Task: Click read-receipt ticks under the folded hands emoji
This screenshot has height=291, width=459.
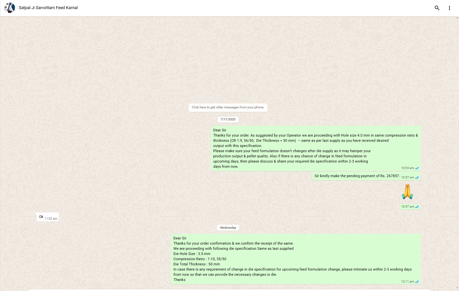Action: click(x=417, y=207)
